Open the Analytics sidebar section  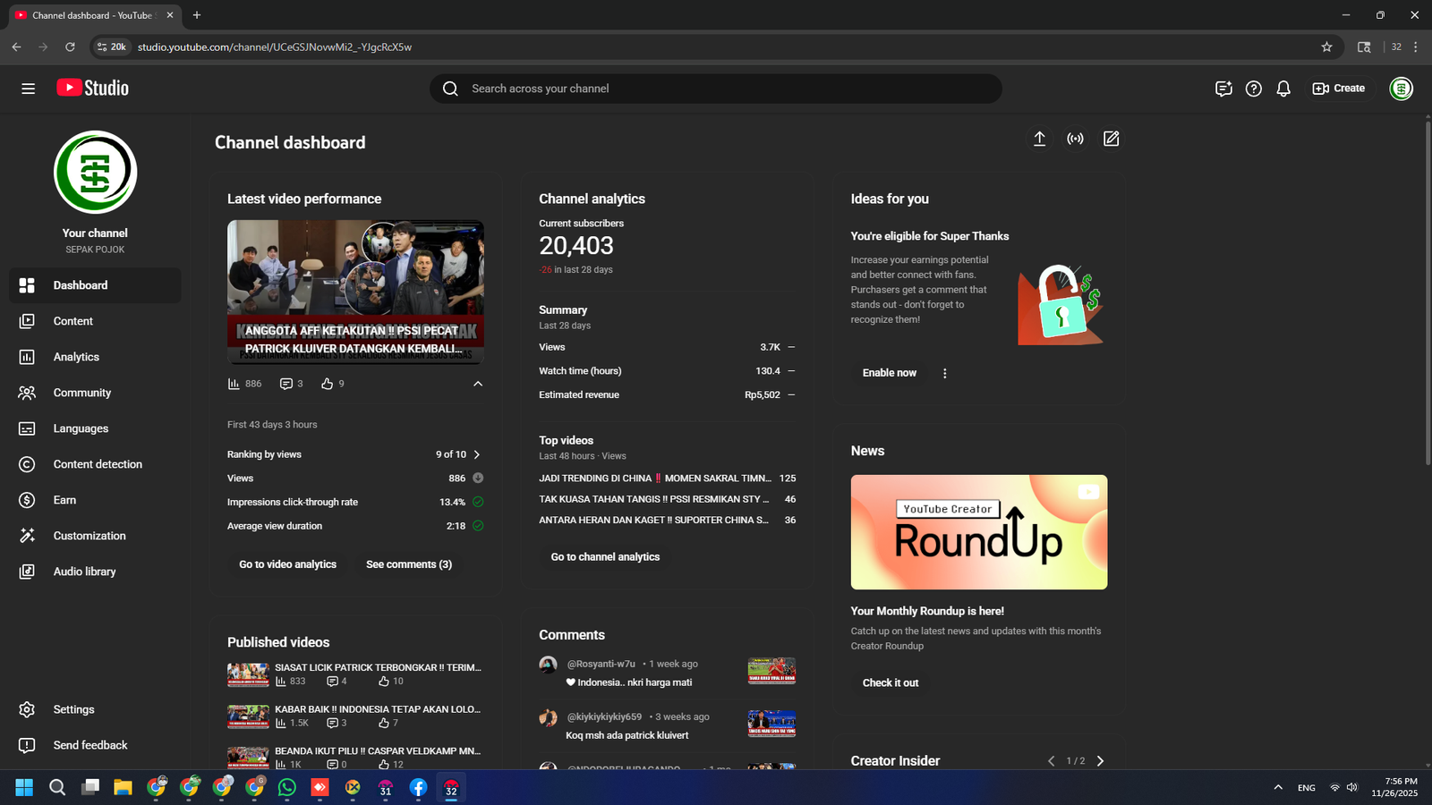[x=76, y=357]
